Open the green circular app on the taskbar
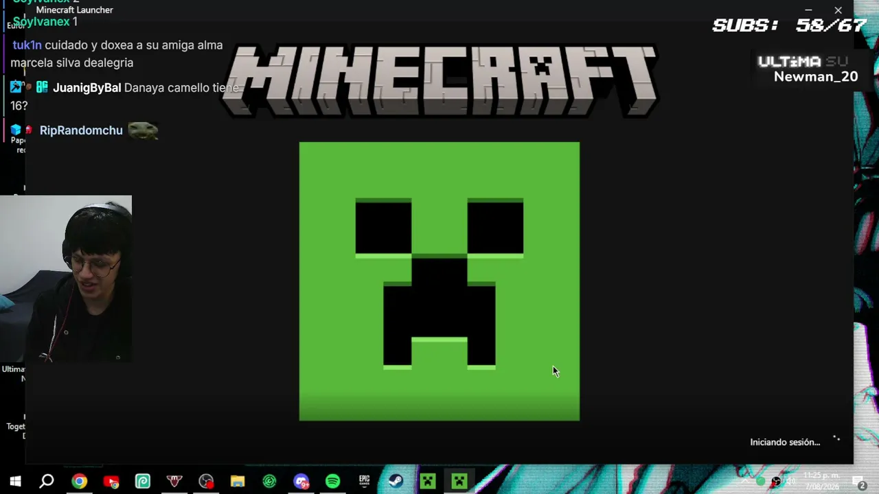The image size is (879, 494). pos(269,481)
